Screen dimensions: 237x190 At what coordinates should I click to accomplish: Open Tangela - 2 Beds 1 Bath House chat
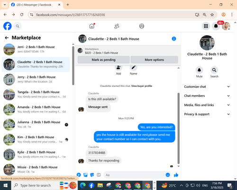click(36, 95)
